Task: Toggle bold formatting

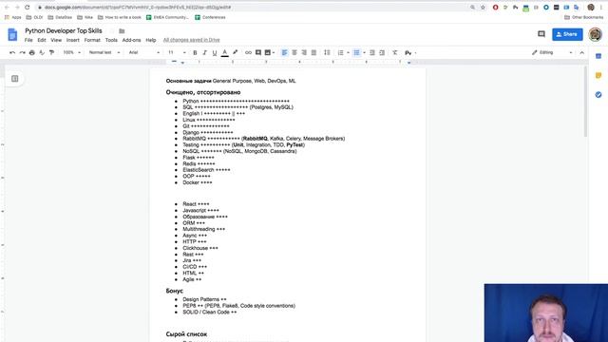Action: pyautogui.click(x=195, y=52)
